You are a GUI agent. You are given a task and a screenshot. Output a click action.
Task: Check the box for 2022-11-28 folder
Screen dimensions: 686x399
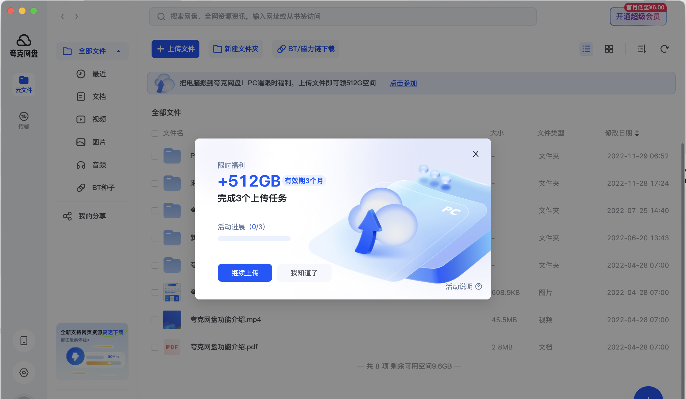click(x=155, y=183)
